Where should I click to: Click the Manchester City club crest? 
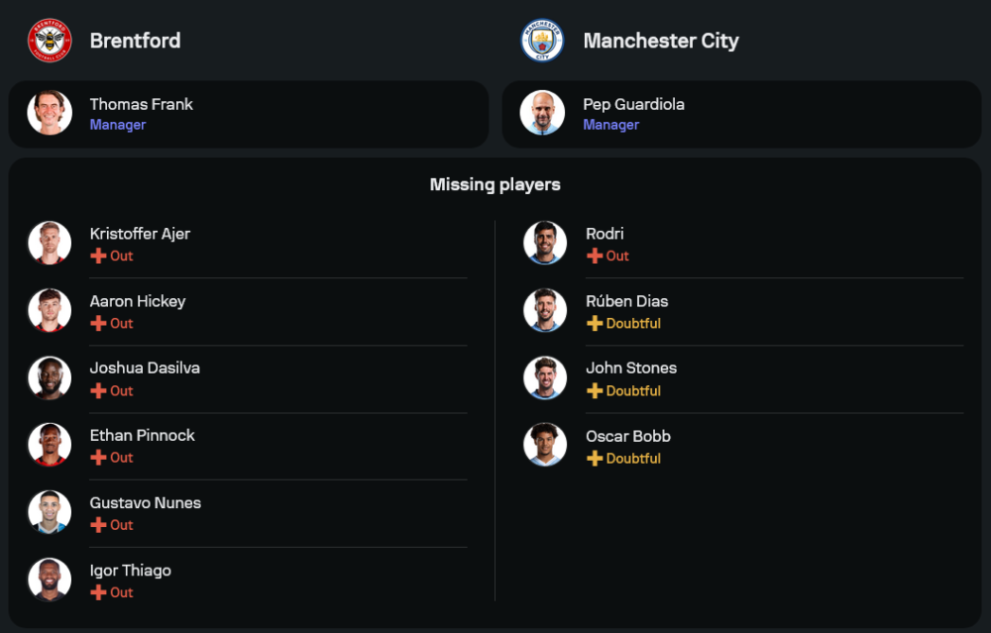point(542,41)
